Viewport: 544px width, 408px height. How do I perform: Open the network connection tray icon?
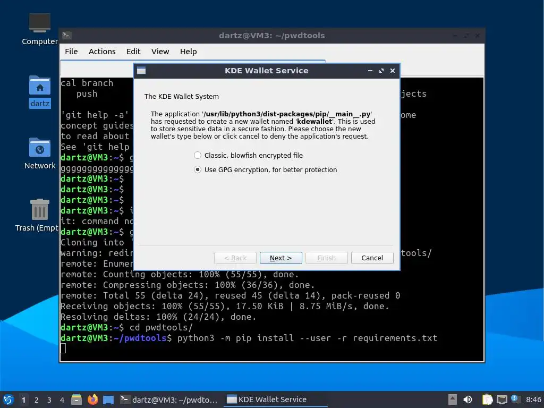501,399
